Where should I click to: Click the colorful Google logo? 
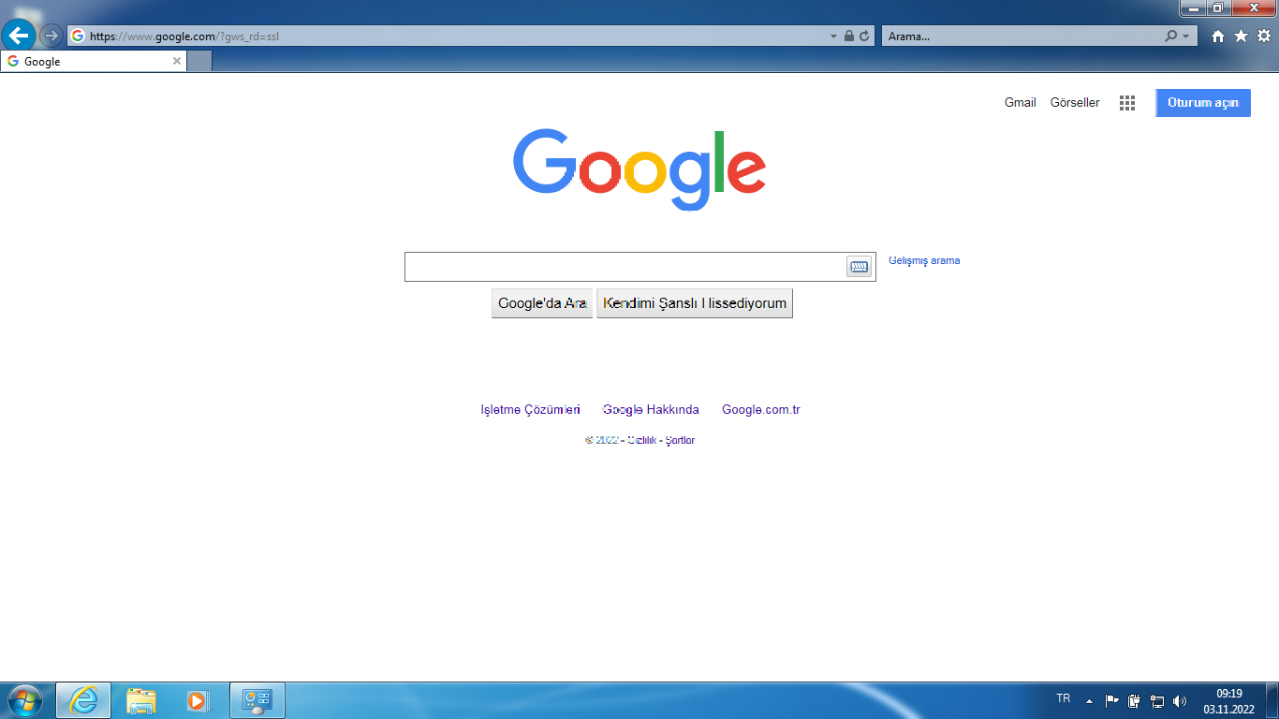(639, 169)
